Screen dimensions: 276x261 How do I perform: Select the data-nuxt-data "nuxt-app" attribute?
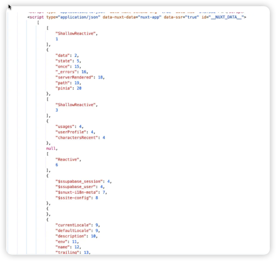tap(132, 17)
